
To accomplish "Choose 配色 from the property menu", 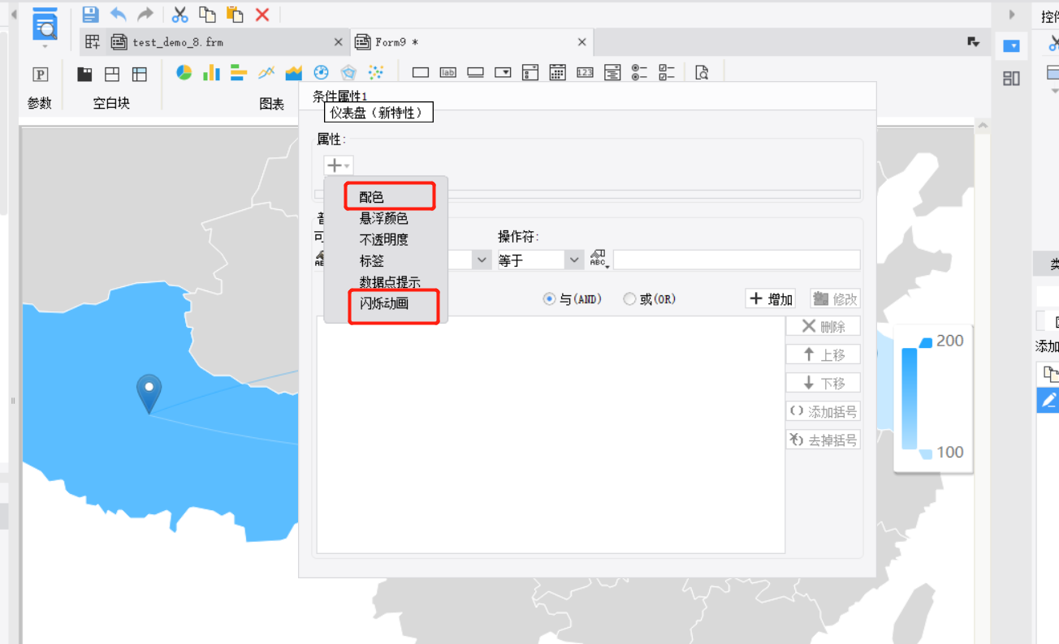I will pos(372,197).
